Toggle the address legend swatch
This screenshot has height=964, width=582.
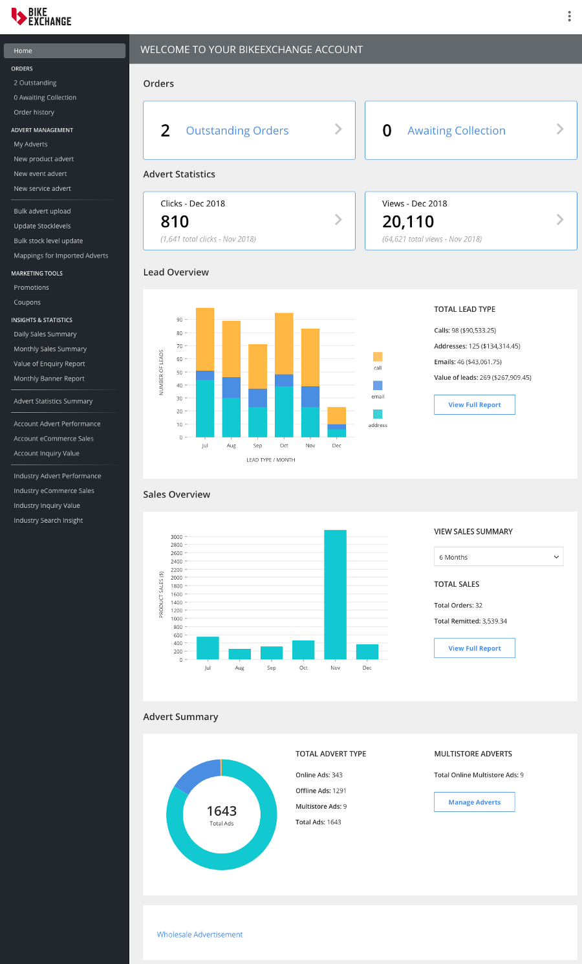coord(378,414)
